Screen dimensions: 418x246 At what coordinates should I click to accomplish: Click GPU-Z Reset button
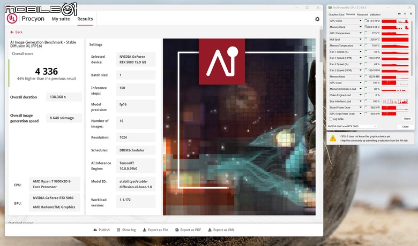[x=407, y=119]
